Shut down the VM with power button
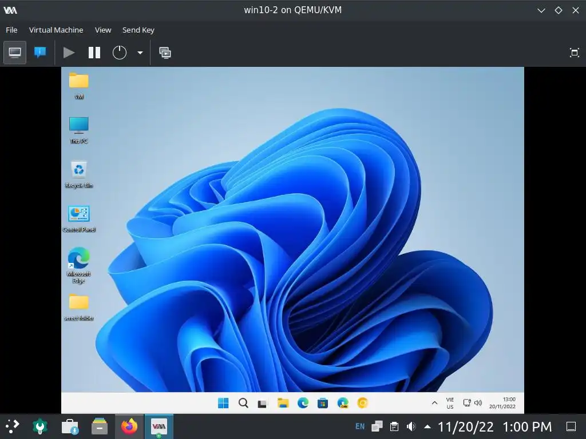 point(120,53)
